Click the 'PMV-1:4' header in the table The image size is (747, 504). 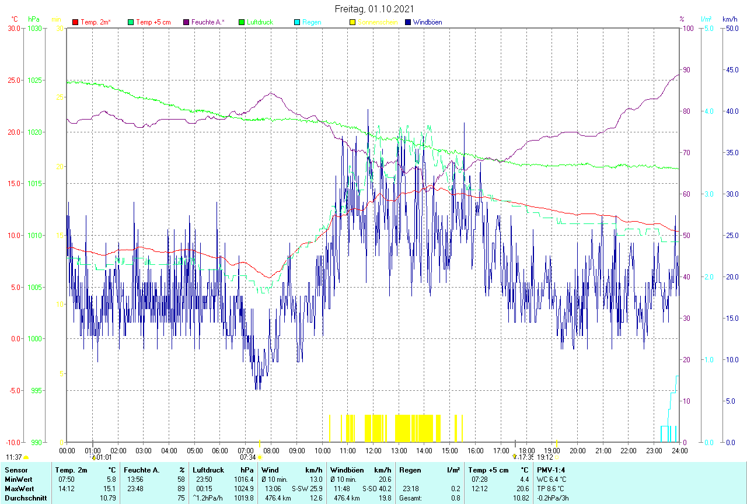pyautogui.click(x=551, y=470)
